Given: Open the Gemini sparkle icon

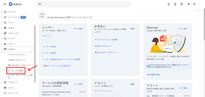Looking at the screenshot, I should (188, 4).
